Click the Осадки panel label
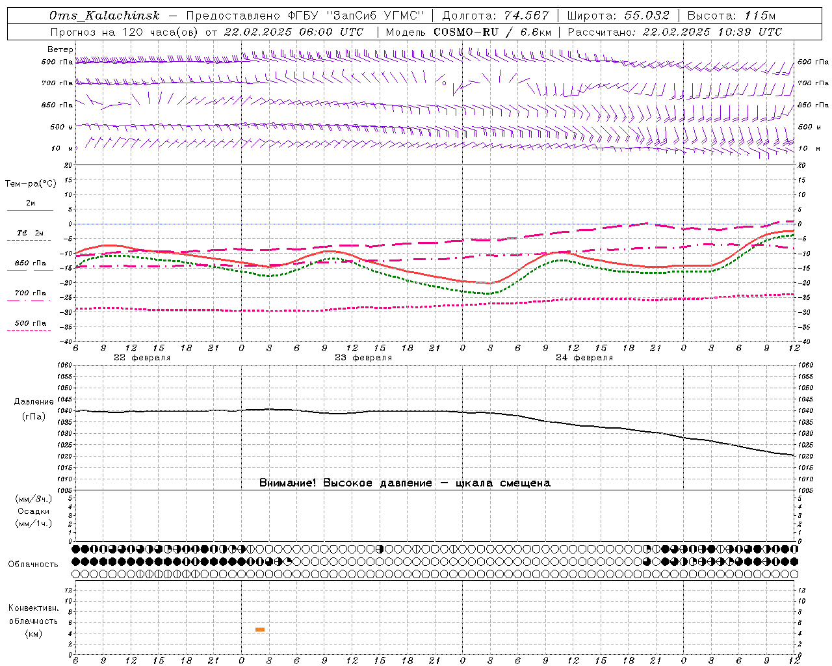 point(33,511)
